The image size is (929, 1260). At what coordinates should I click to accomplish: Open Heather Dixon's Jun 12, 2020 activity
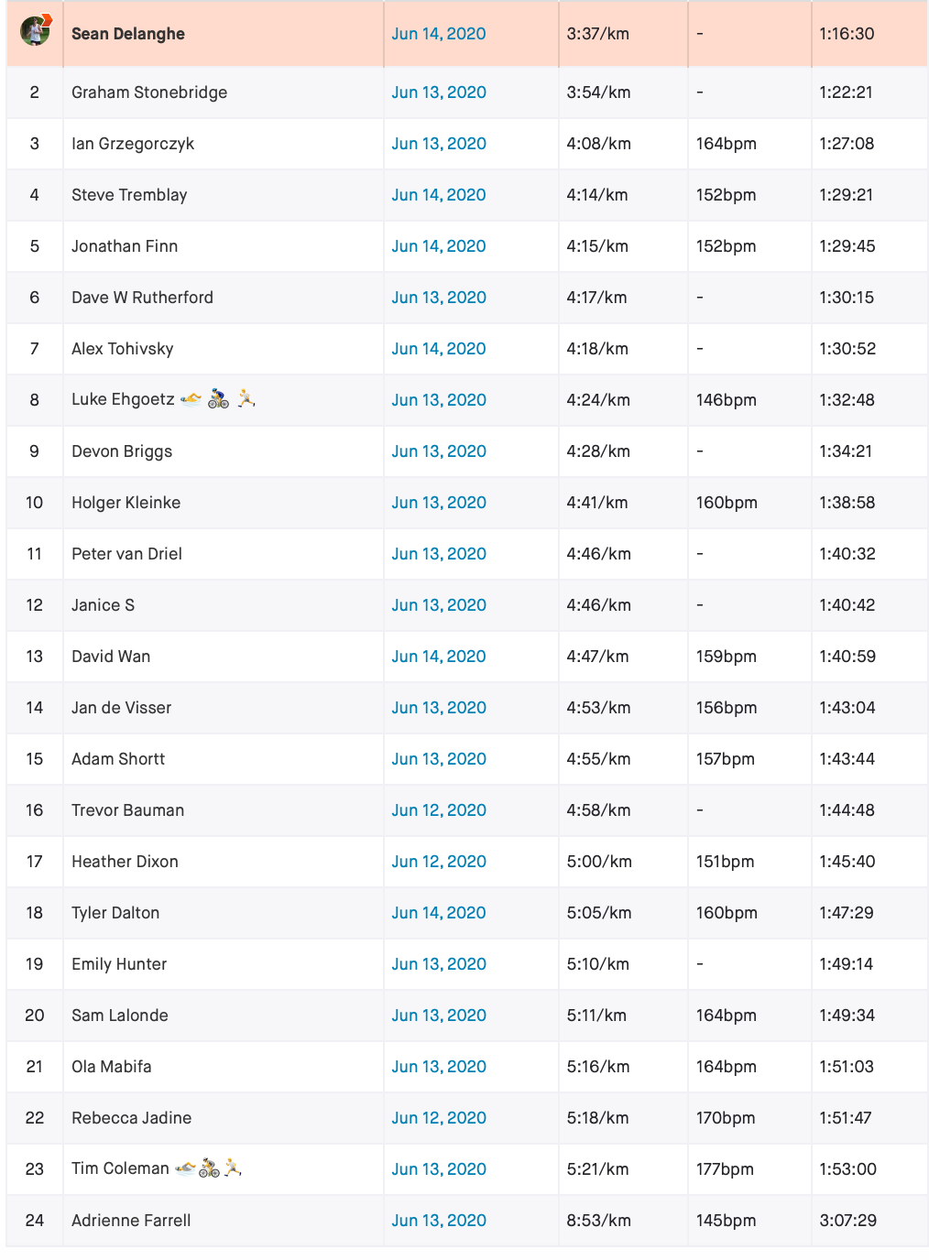tap(439, 862)
